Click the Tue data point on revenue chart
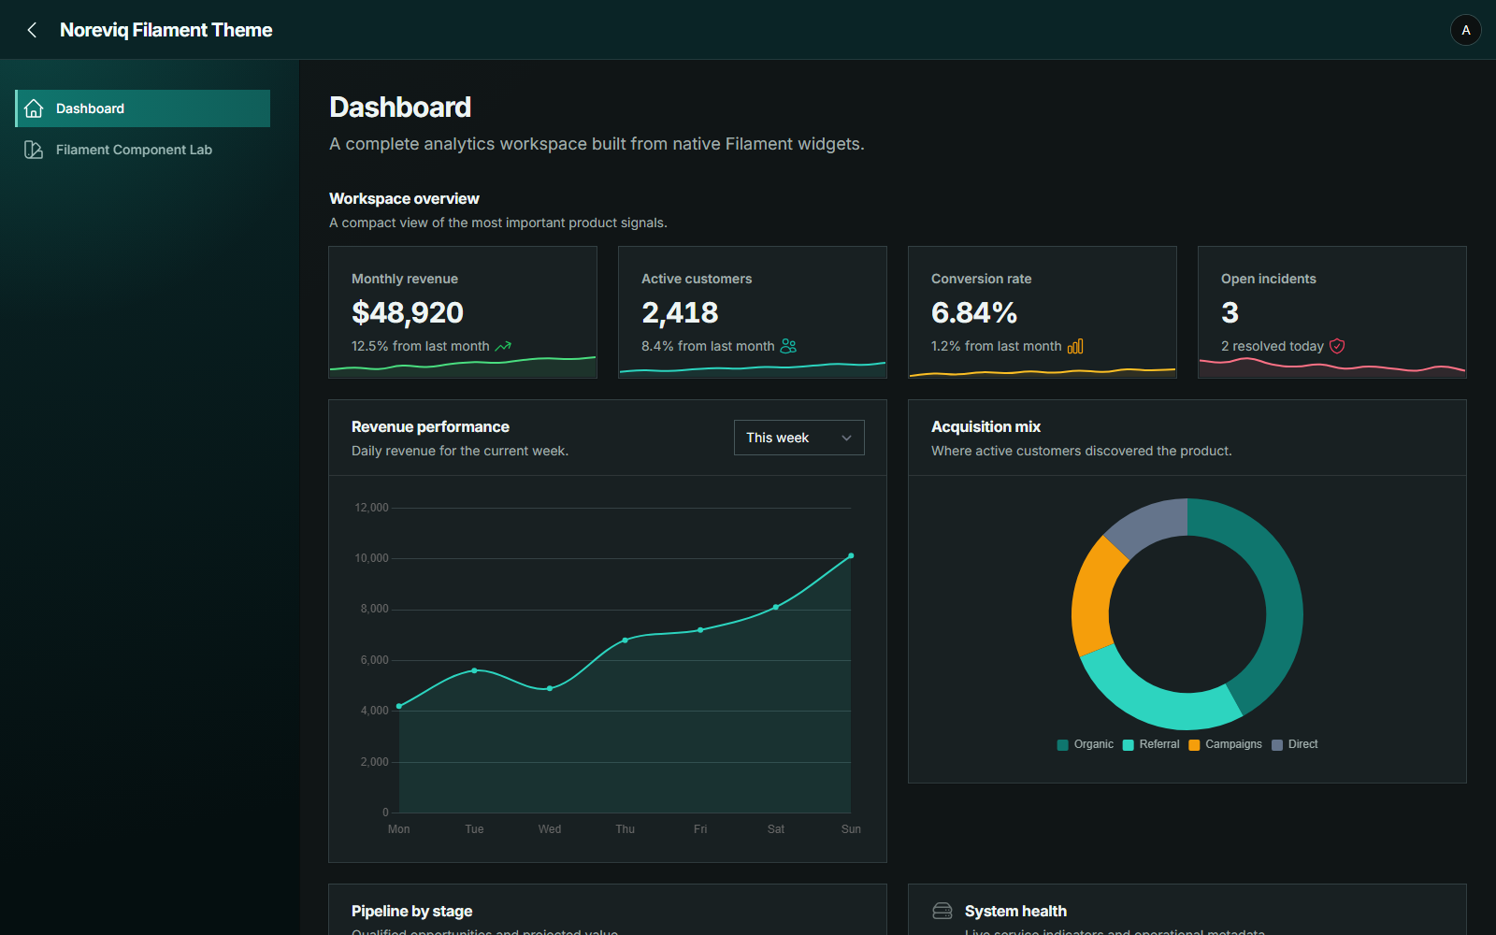Image resolution: width=1496 pixels, height=935 pixels. point(474,670)
